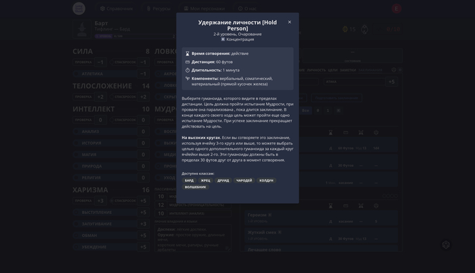
Task: Click the dice icon beside armor class
Action: pos(365,29)
